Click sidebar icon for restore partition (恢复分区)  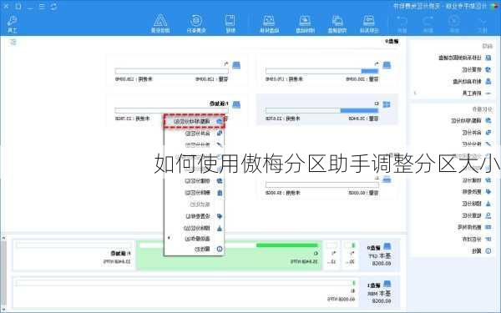[x=488, y=69]
